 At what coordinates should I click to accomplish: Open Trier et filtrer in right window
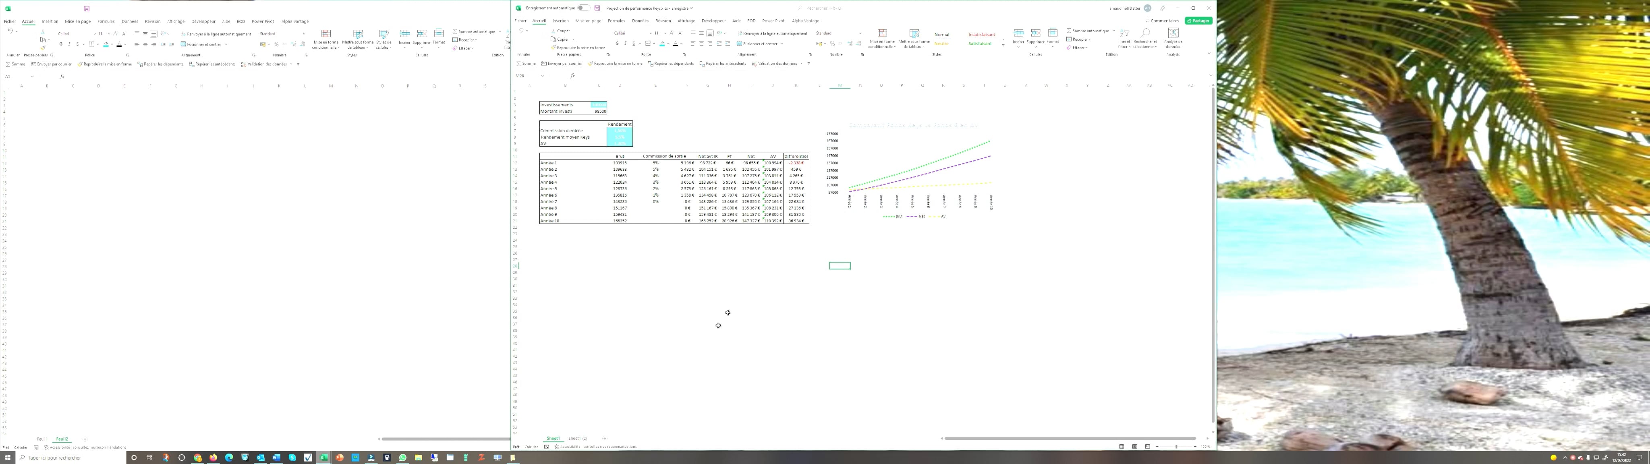pos(1124,39)
